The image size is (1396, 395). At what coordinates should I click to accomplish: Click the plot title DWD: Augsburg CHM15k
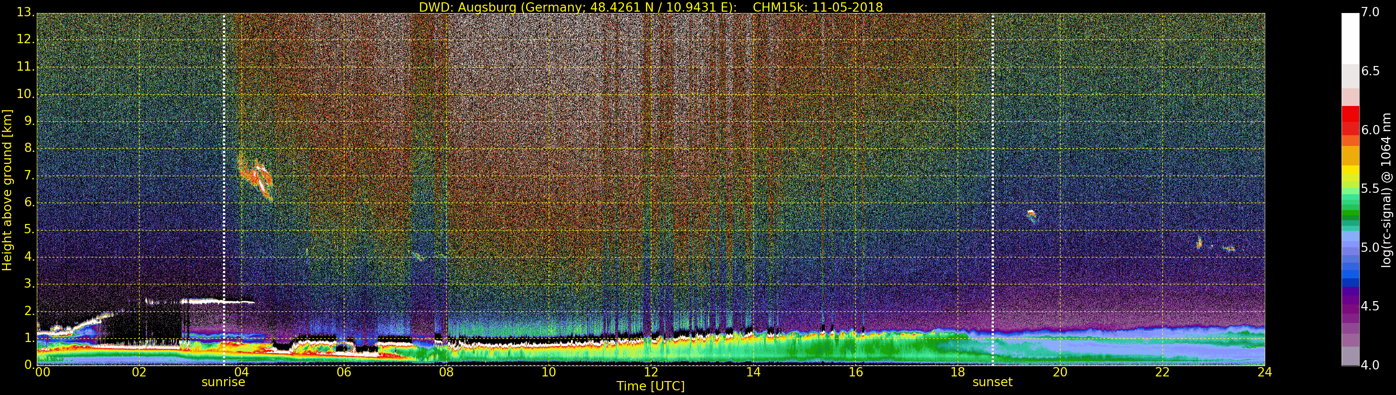651,7
